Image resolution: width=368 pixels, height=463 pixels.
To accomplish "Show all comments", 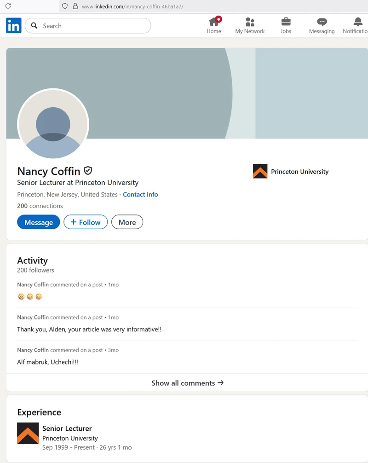I will 187,383.
